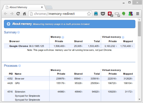Open the green Hangouts extension icon
The image size is (143, 103).
click(x=123, y=14)
